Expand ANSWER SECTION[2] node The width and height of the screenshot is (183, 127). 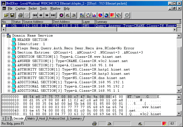coord(9,65)
